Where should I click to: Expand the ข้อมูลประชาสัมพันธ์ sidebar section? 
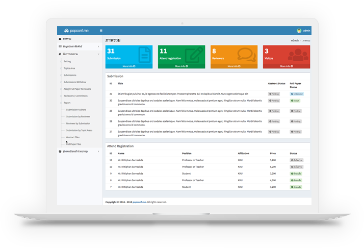coord(98,46)
